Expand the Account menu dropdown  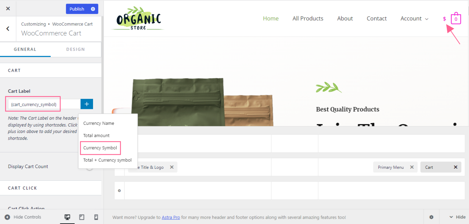pos(414,19)
